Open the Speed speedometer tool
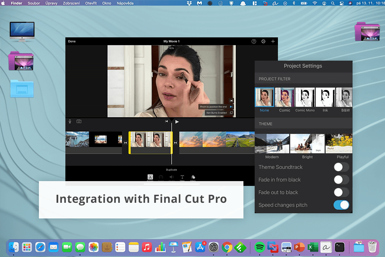The width and height of the screenshot is (385, 257). coord(161,177)
